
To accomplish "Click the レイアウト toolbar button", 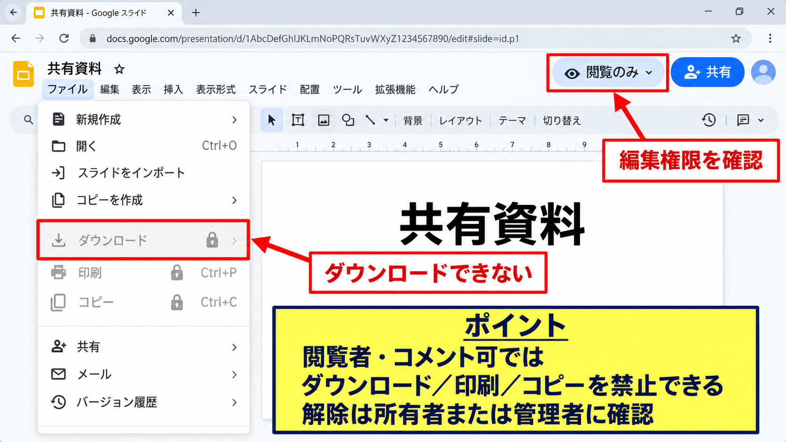I will pyautogui.click(x=461, y=121).
